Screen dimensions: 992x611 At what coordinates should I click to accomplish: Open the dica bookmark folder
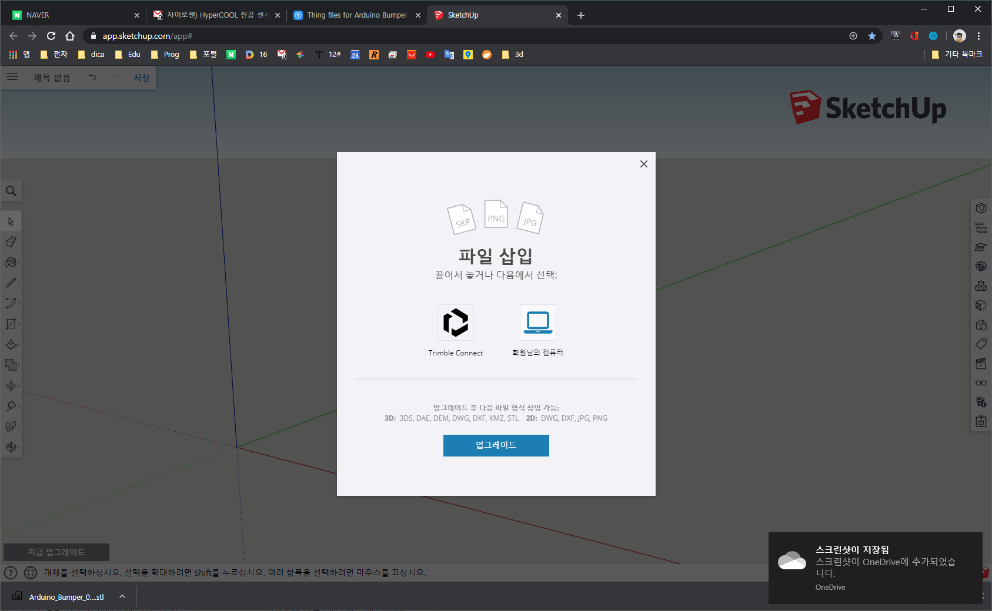(x=91, y=55)
